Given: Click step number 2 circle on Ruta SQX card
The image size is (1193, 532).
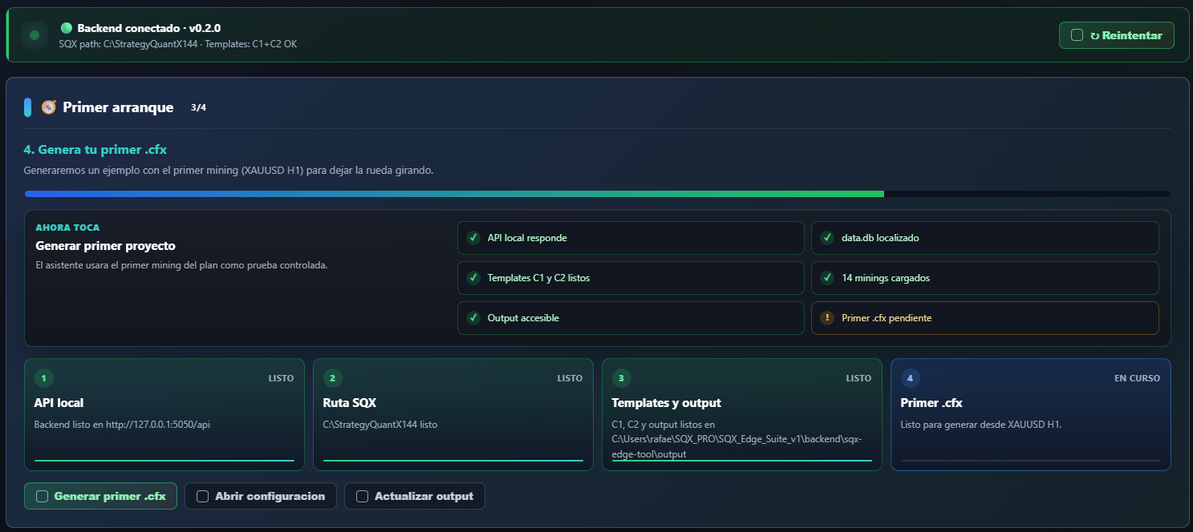Looking at the screenshot, I should click(333, 378).
